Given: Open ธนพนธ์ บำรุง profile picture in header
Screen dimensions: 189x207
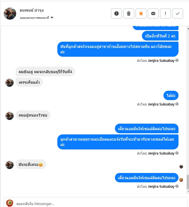Looking at the screenshot, I should [10, 13].
